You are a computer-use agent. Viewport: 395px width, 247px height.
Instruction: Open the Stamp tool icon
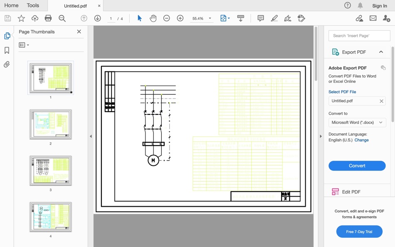pyautogui.click(x=301, y=18)
